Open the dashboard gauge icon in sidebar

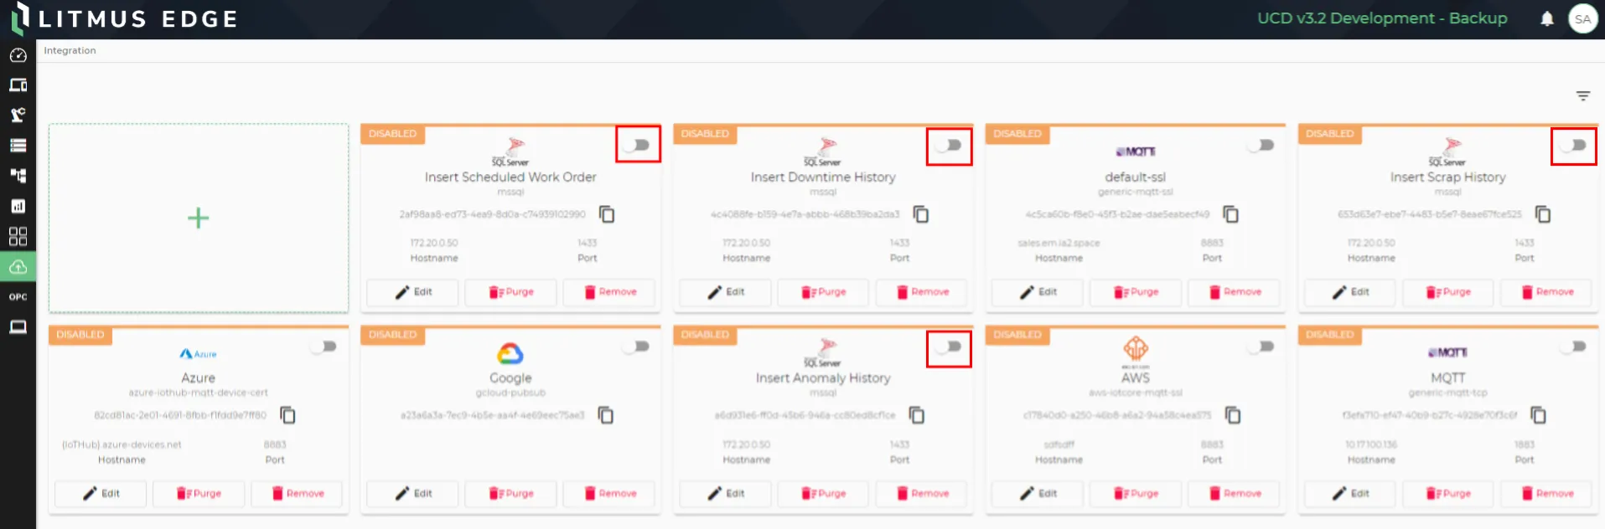point(18,55)
